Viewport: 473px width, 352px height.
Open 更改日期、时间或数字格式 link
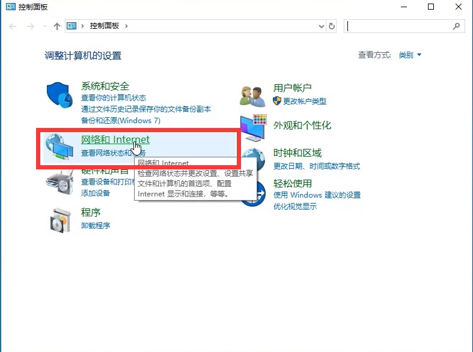click(x=316, y=166)
